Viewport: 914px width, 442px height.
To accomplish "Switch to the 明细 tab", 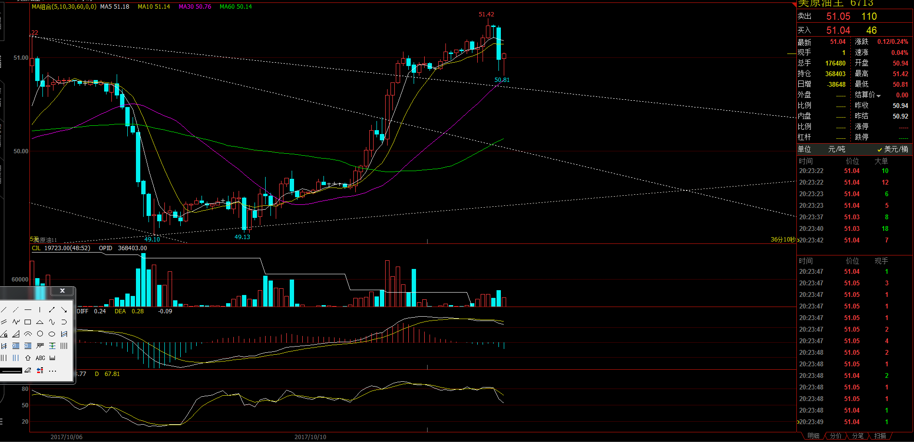I will point(813,436).
